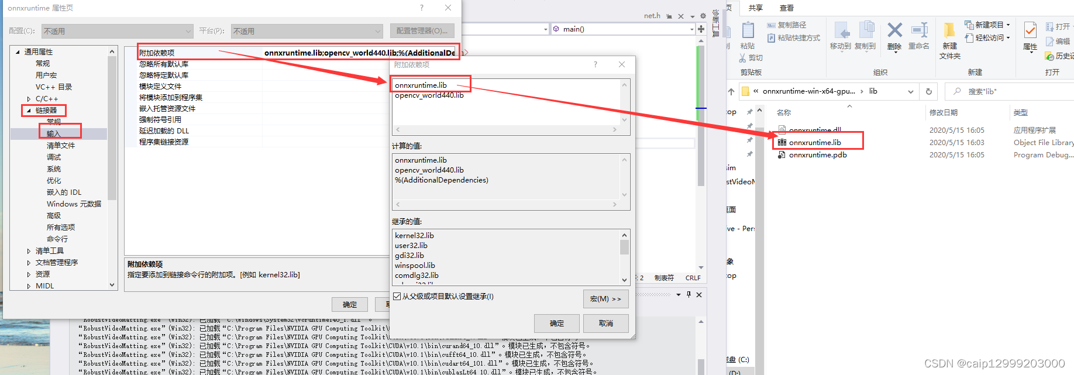Open the 平台(P) dropdown
The image size is (1074, 375).
click(x=307, y=31)
